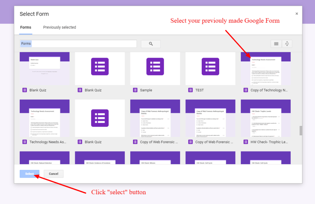Choose the Copy of Technology Needs Assessment thumbnail
Image resolution: width=315 pixels, height=204 pixels.
pos(265,68)
